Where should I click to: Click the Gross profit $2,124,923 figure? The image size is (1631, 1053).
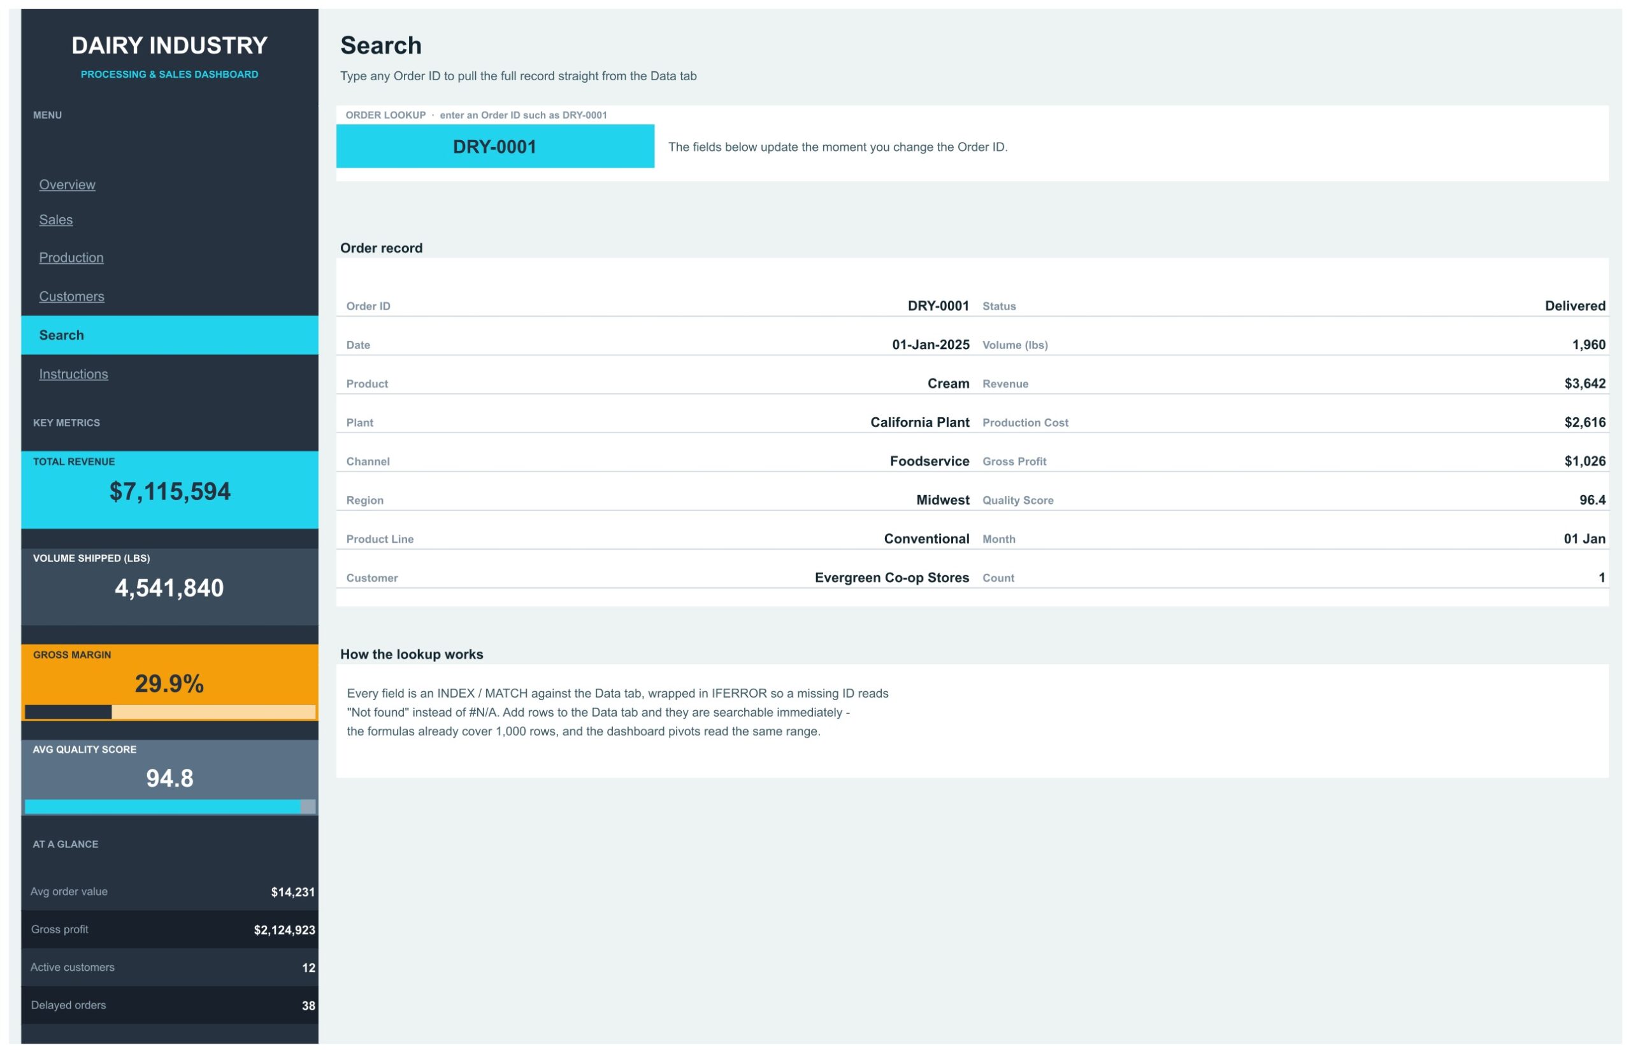coord(285,931)
